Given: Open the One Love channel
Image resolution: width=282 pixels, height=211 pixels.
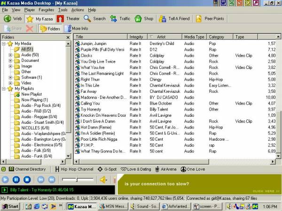Looking at the screenshot, I should 193,169.
